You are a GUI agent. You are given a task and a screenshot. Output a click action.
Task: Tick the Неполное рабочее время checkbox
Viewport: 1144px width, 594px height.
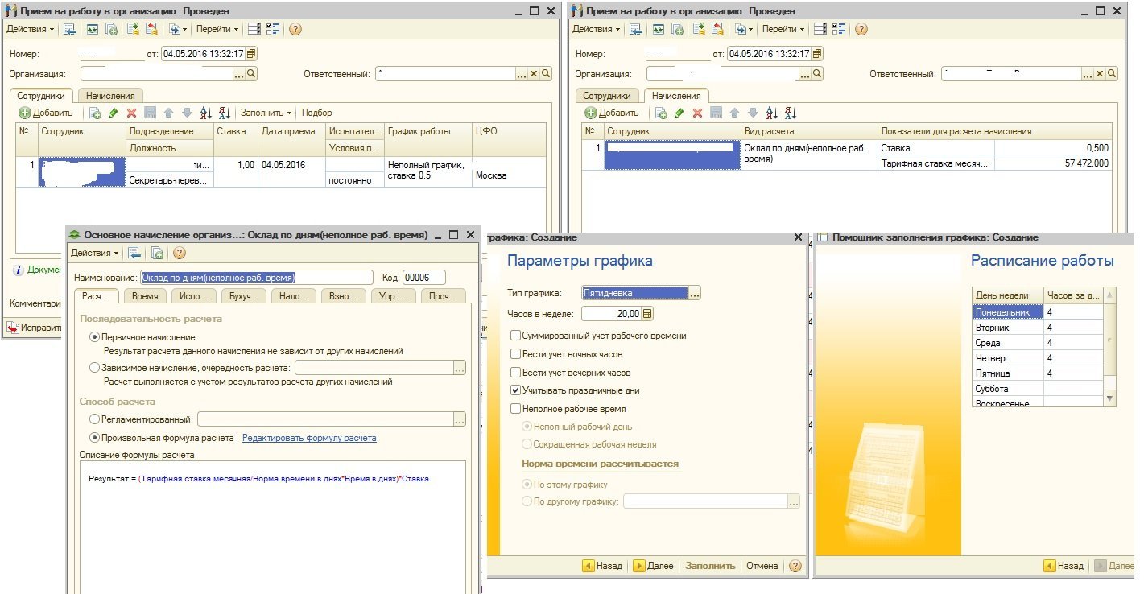515,409
